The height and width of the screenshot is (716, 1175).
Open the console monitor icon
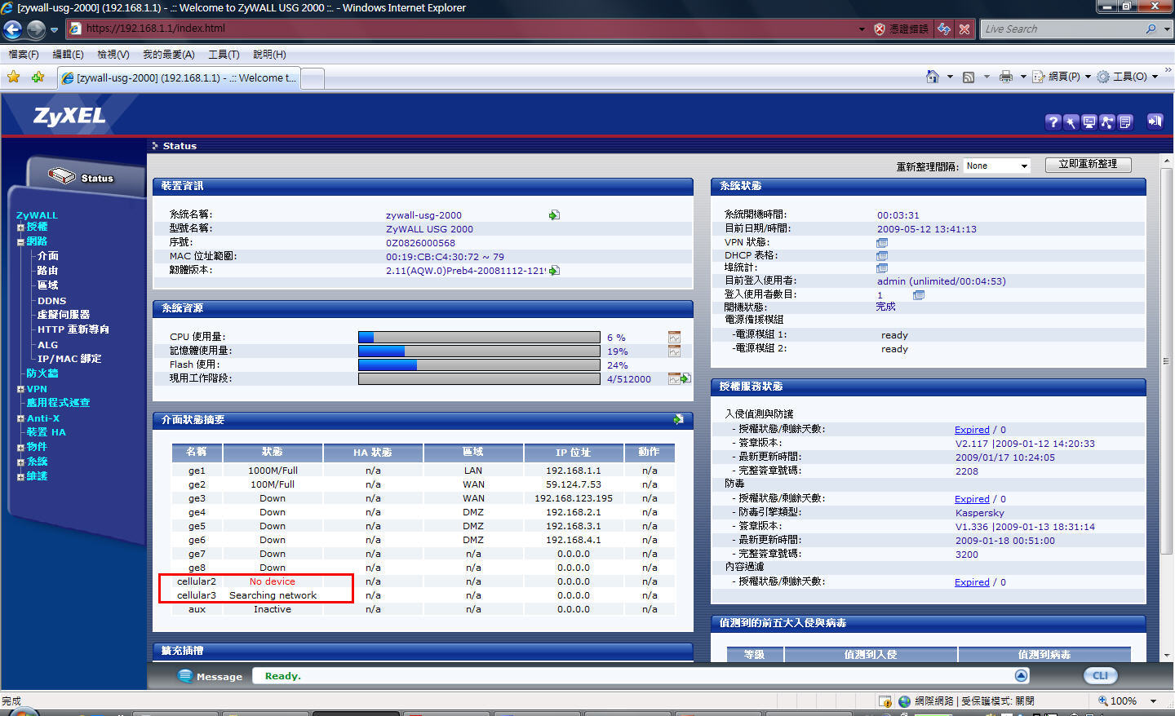(x=1089, y=122)
